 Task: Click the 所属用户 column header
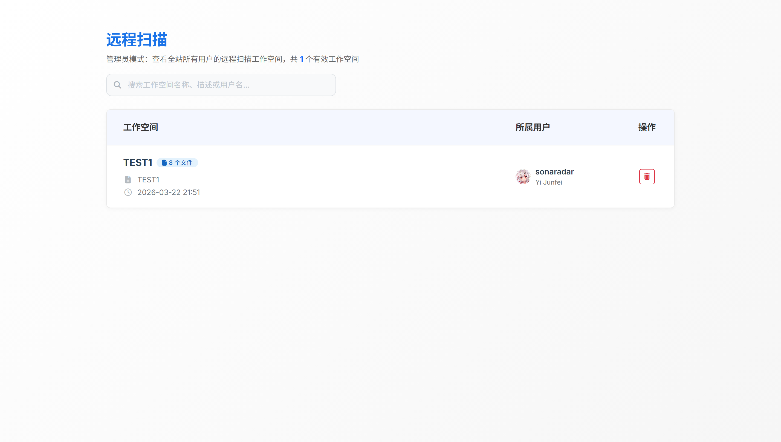pyautogui.click(x=533, y=127)
